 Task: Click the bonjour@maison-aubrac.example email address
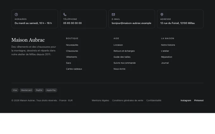131,23
